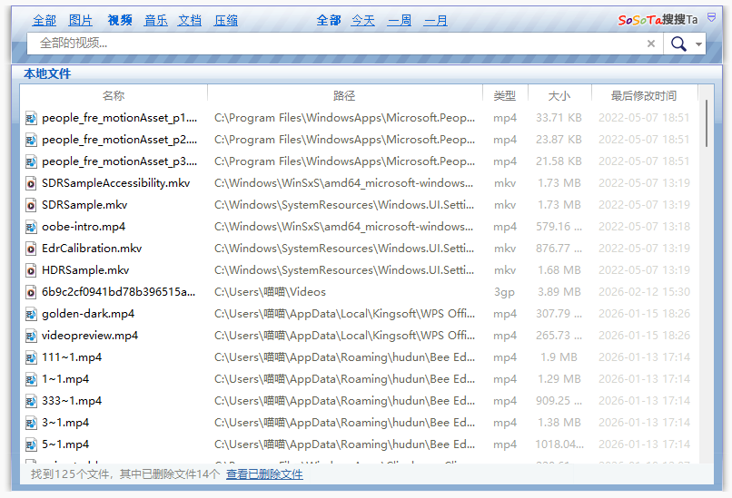Click the HDRSample.mkv file icon
Image resolution: width=732 pixels, height=498 pixels.
point(30,270)
